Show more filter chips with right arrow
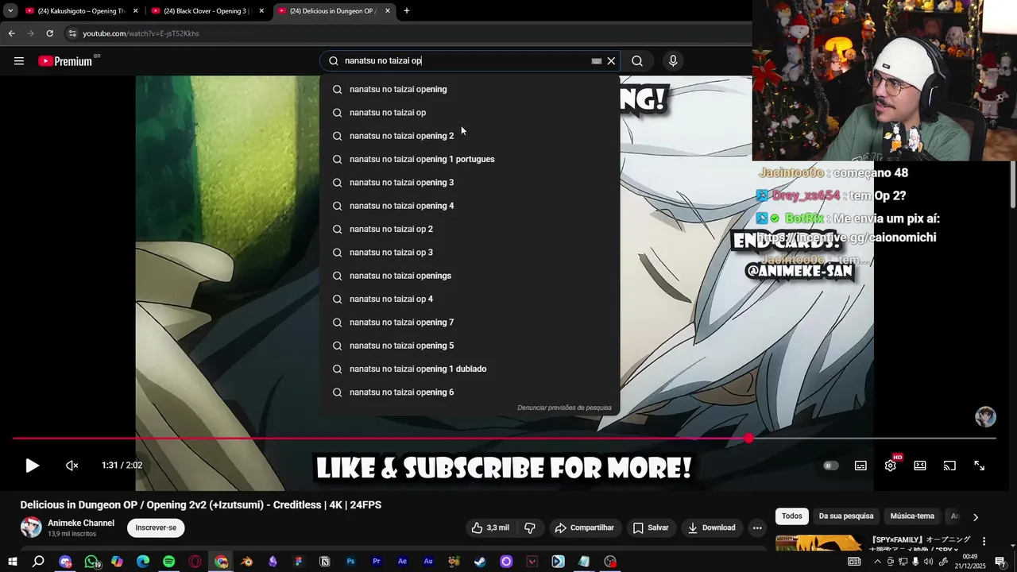The height and width of the screenshot is (572, 1017). pos(976,517)
